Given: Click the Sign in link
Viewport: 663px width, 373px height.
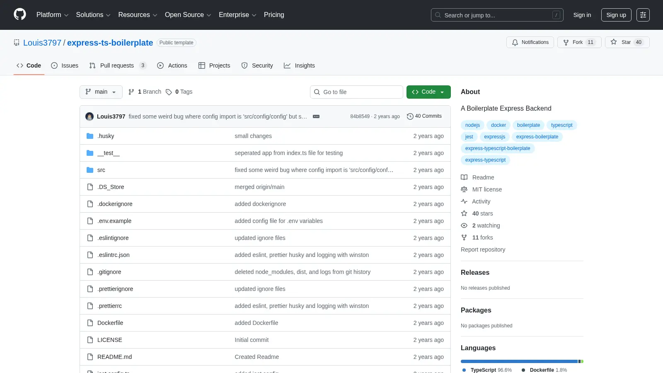Looking at the screenshot, I should coord(582,15).
